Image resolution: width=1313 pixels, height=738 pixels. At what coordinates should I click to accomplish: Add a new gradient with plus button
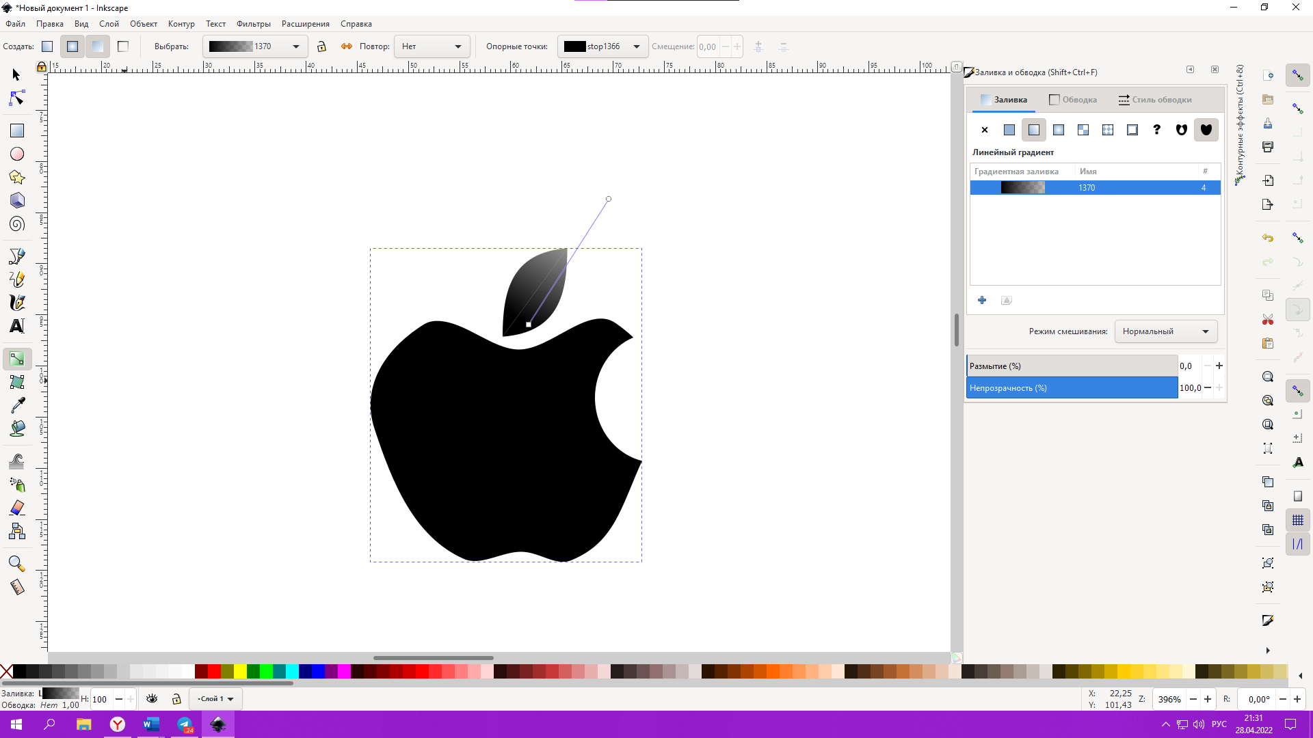(x=982, y=300)
